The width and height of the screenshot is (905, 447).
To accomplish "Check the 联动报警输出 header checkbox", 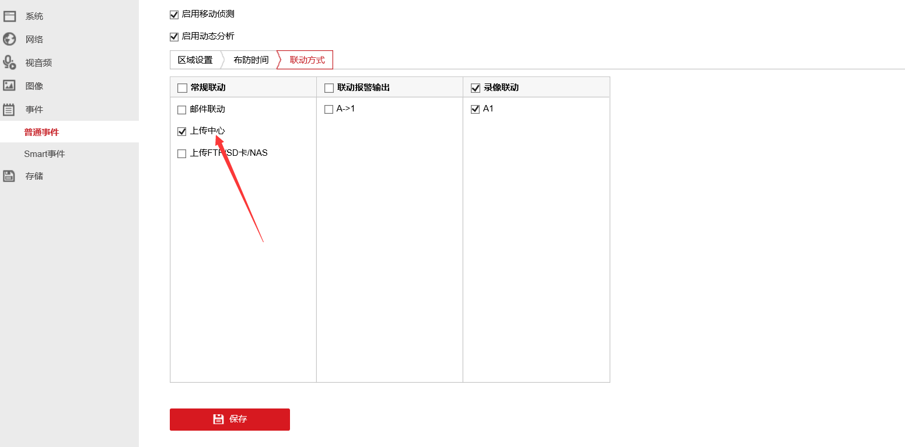I will point(329,88).
